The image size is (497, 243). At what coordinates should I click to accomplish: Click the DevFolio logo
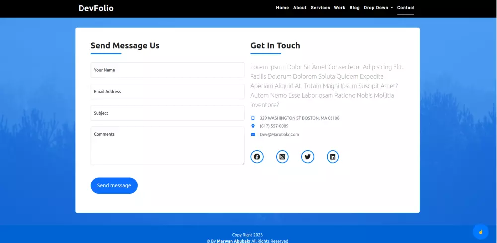pos(96,8)
